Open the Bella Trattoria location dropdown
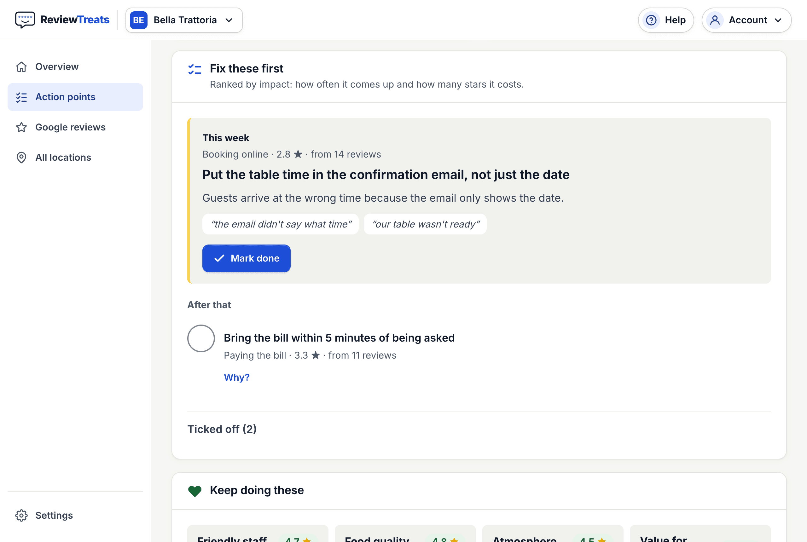The width and height of the screenshot is (807, 542). [184, 20]
